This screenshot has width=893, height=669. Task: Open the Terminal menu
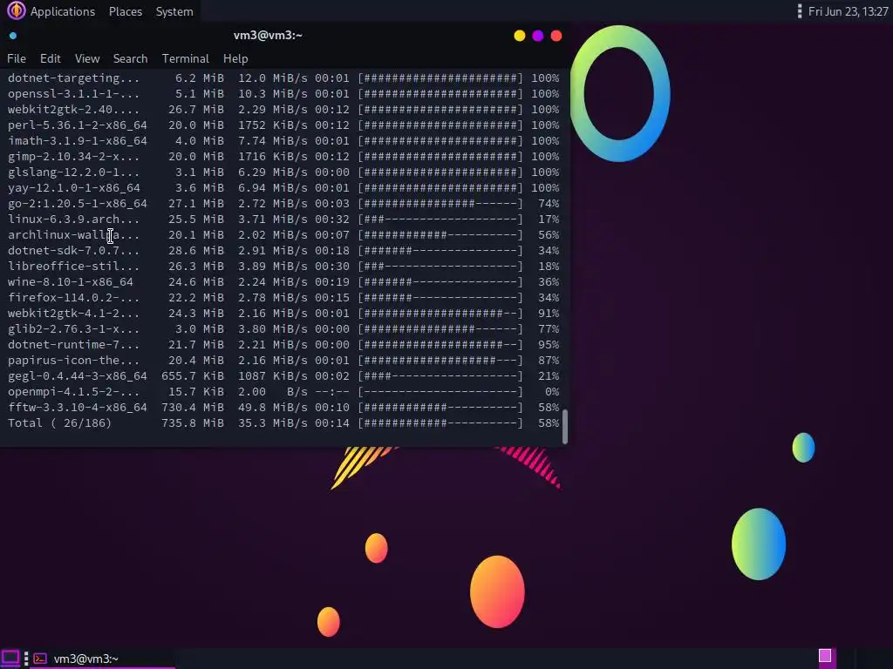tap(185, 58)
